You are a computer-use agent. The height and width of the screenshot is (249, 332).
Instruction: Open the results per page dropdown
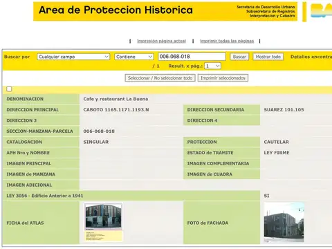pyautogui.click(x=212, y=66)
